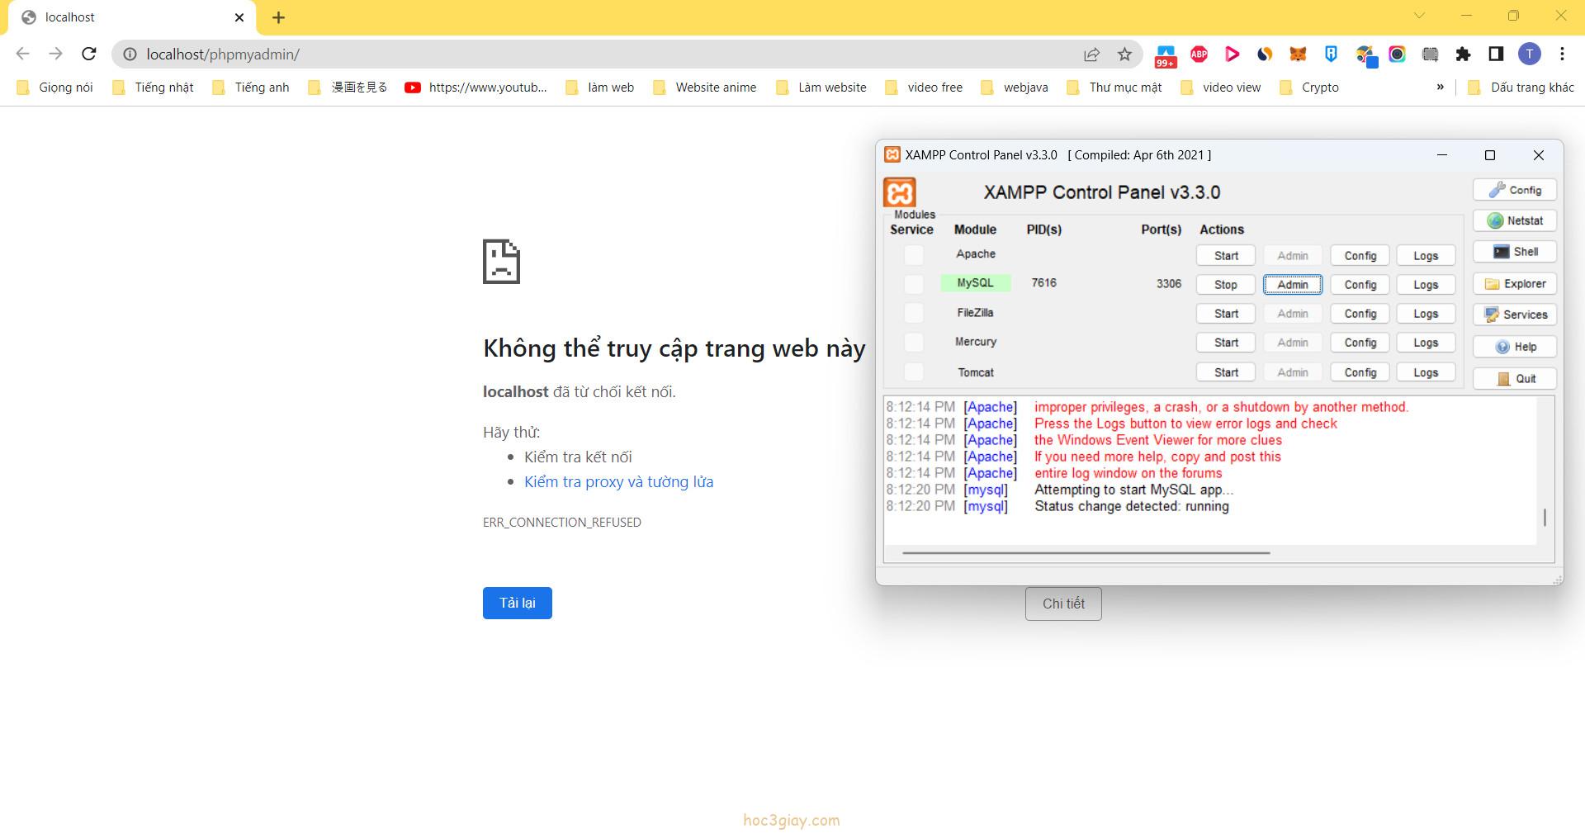Open the extension showing the 99+ badge
1585x838 pixels.
click(x=1166, y=55)
